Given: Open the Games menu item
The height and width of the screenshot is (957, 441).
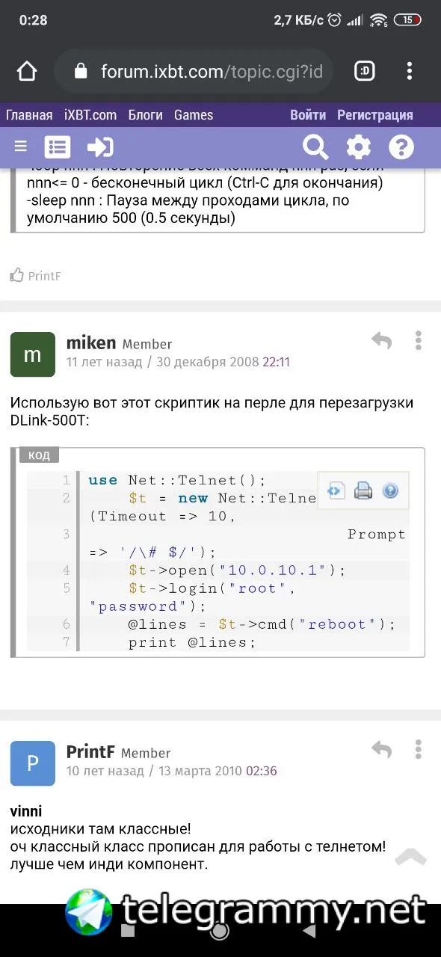Looking at the screenshot, I should [x=194, y=115].
